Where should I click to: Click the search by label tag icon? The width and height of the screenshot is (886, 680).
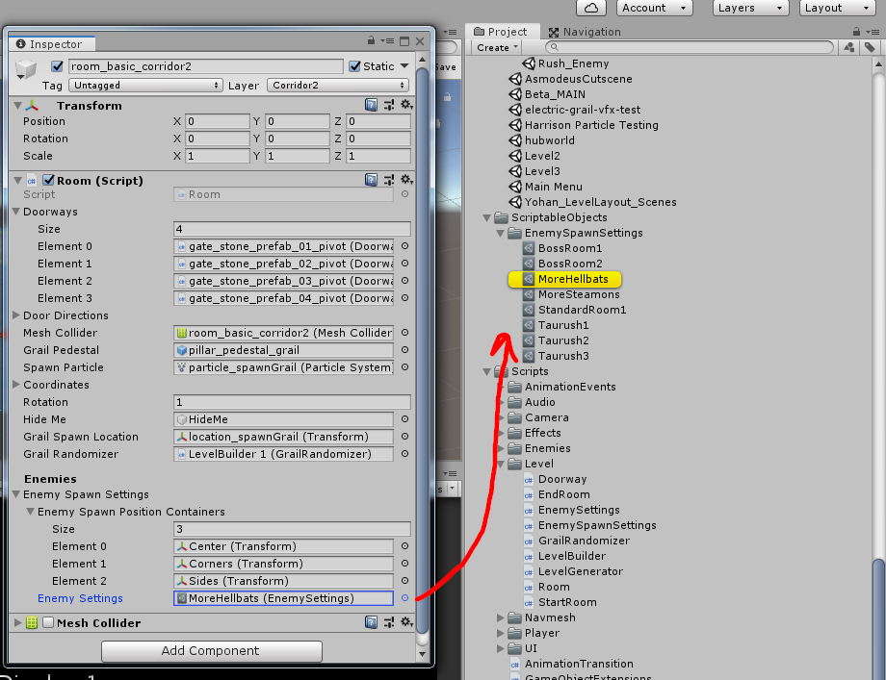[870, 47]
